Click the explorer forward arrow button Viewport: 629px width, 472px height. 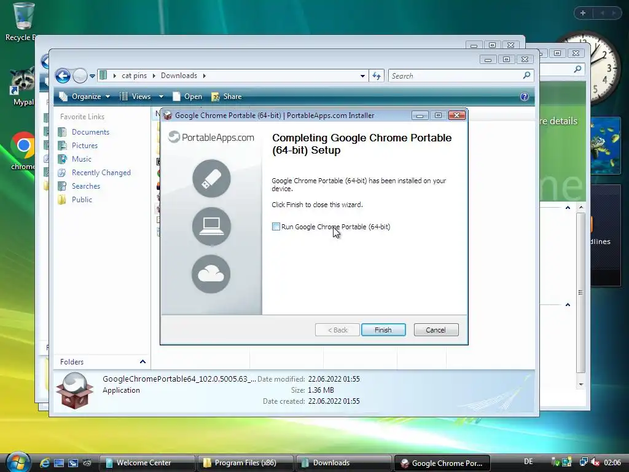80,76
